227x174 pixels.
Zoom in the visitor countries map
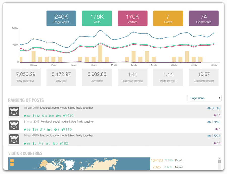pos(12,161)
